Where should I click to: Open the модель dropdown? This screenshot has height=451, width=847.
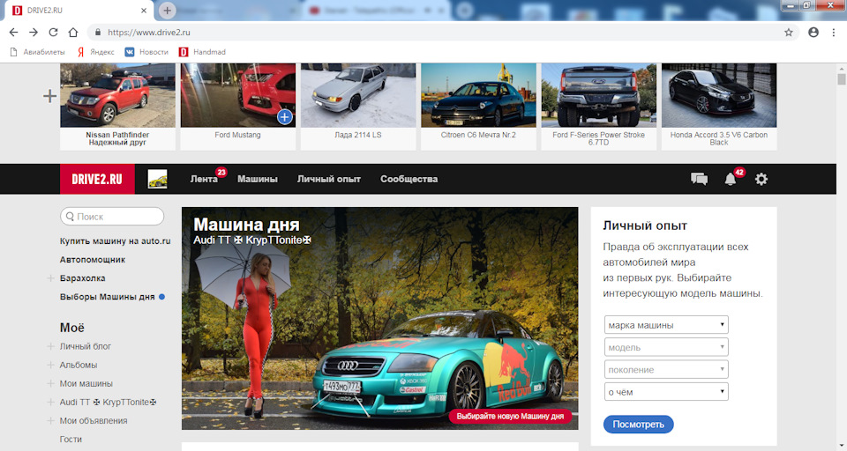click(x=666, y=347)
